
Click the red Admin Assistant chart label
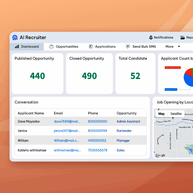coord(172,68)
